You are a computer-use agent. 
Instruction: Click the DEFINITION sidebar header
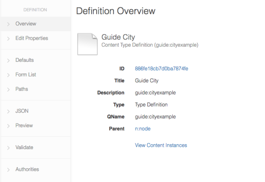tap(35, 10)
